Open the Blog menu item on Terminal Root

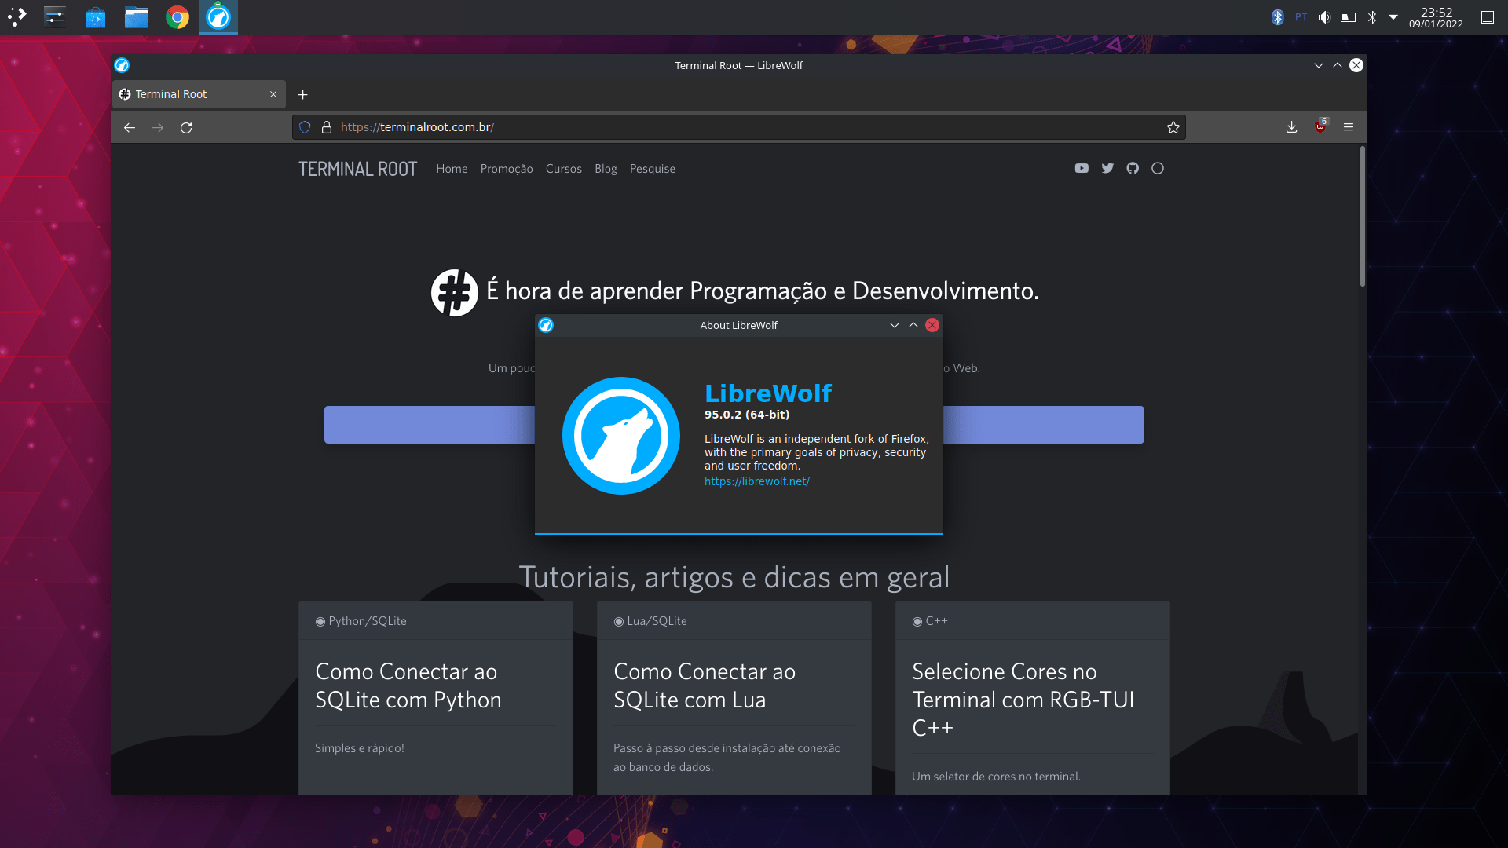pos(605,168)
